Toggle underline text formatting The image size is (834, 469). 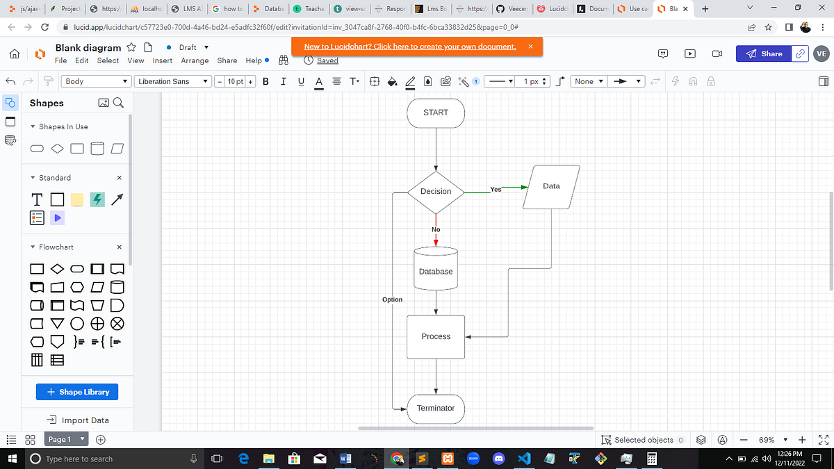tap(301, 81)
